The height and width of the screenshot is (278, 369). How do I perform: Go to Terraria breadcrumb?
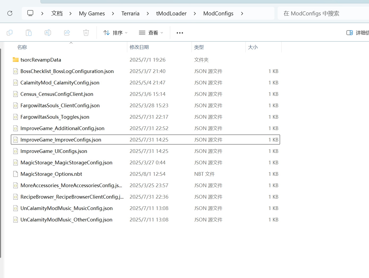click(x=130, y=14)
